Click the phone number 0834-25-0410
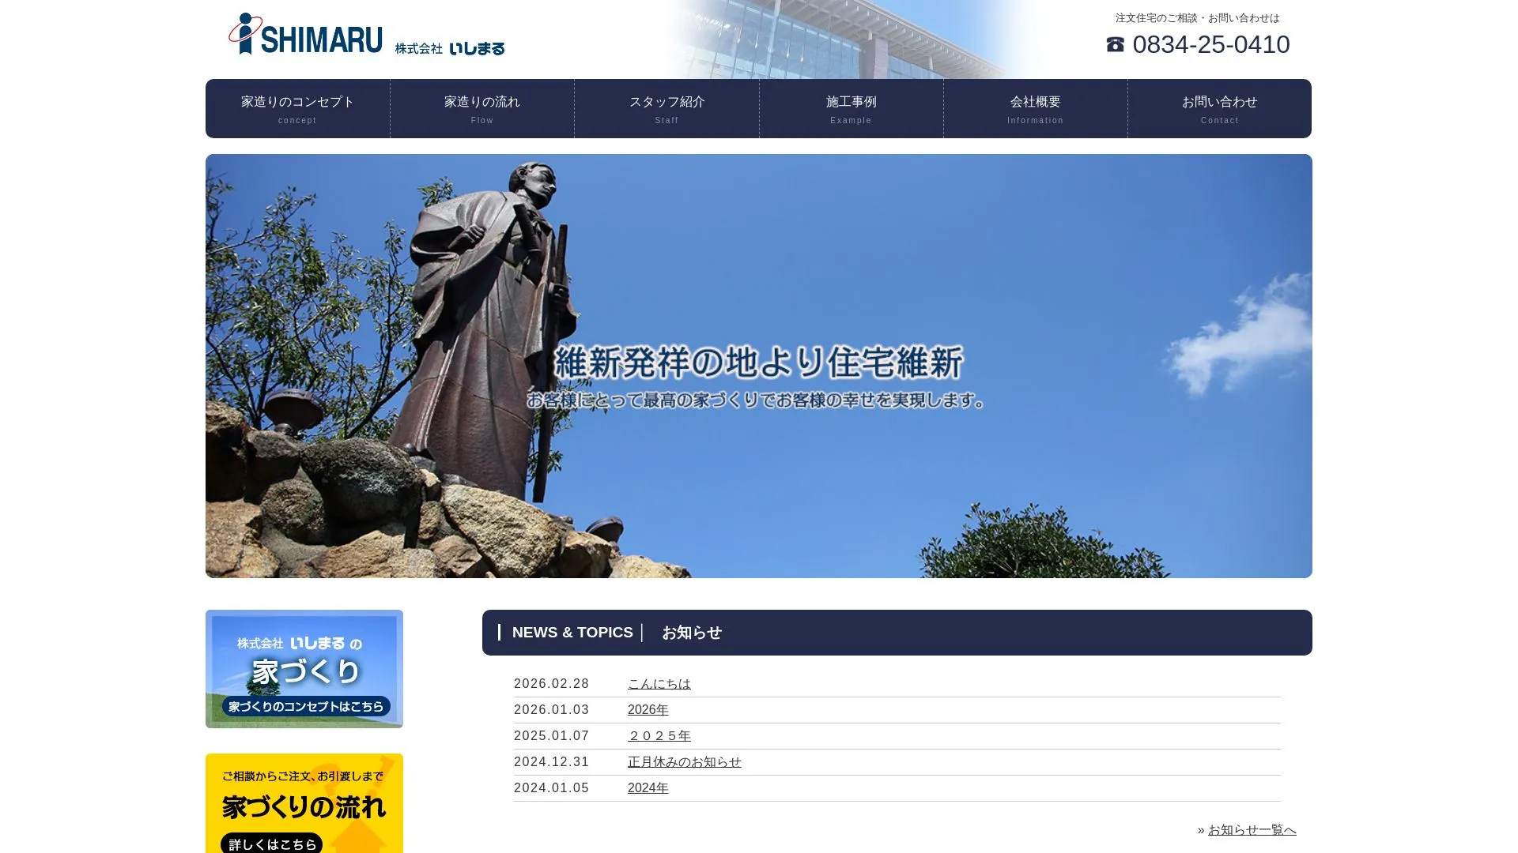The width and height of the screenshot is (1518, 853). 1211,44
